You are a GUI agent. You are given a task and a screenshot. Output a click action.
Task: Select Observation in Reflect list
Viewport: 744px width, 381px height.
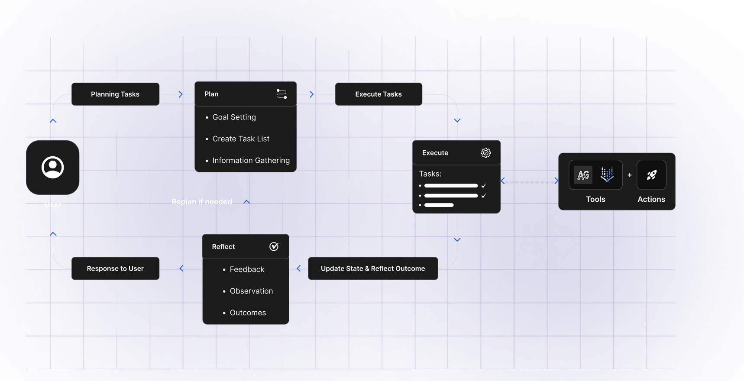(251, 291)
